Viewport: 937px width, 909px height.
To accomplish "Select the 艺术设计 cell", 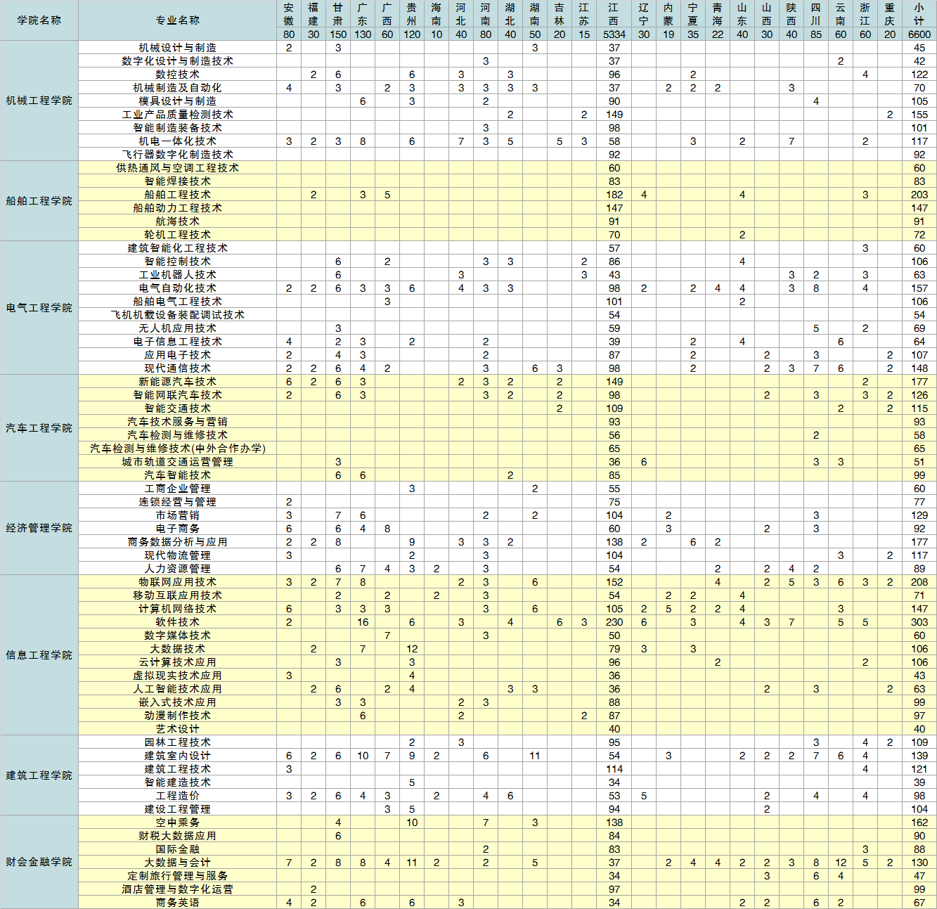I will [x=178, y=729].
